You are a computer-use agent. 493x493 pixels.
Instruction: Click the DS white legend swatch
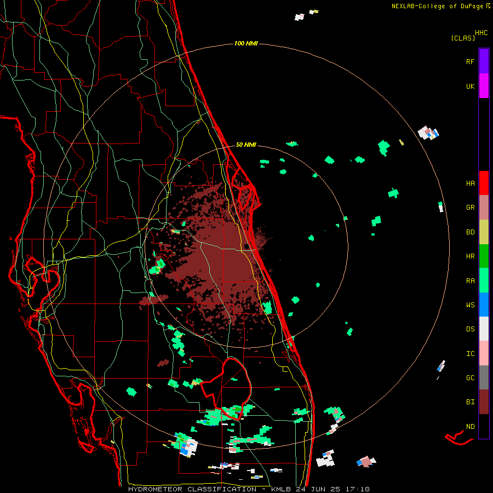[x=484, y=329]
